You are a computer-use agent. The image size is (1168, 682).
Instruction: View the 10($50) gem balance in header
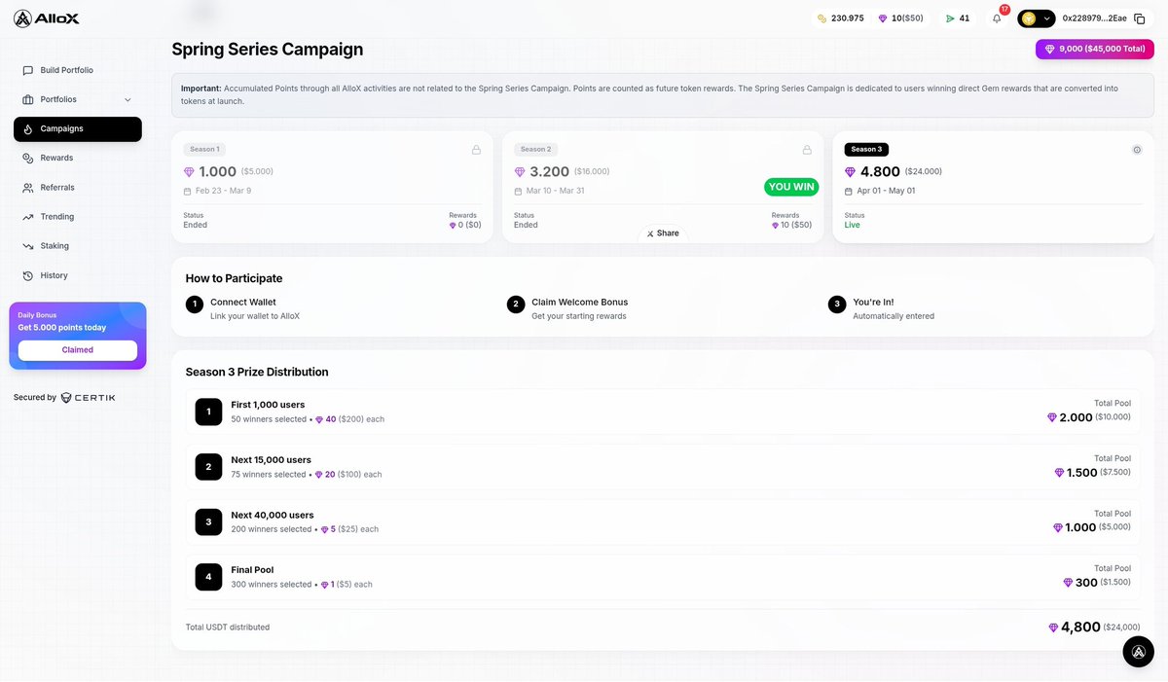pos(899,18)
